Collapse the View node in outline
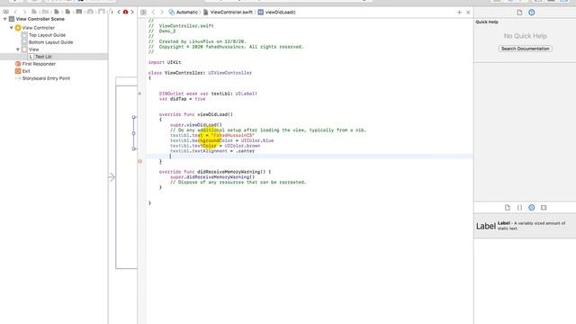 (x=18, y=49)
